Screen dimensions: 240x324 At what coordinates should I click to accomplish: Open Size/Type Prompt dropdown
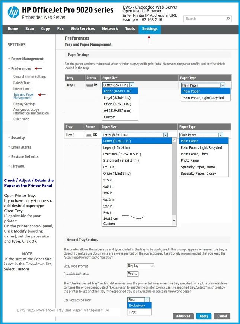click(x=141, y=266)
